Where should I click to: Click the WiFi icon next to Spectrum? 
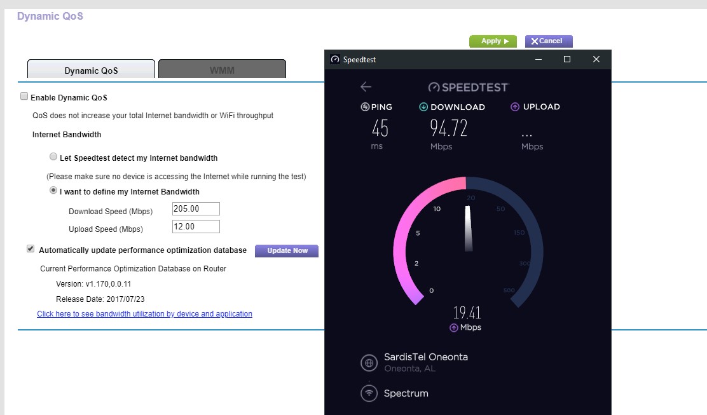369,393
